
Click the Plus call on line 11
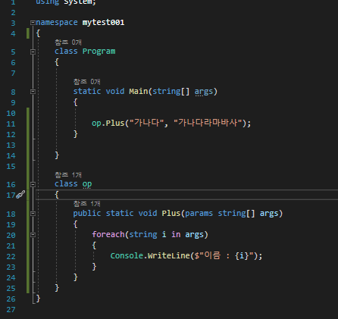(115, 123)
